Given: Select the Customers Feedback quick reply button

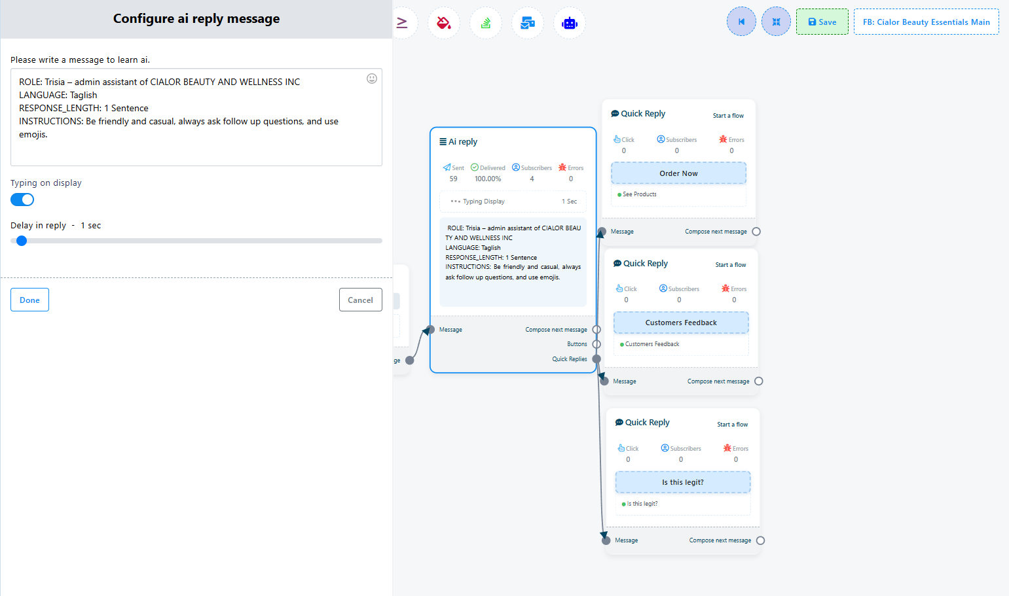Looking at the screenshot, I should coord(681,323).
